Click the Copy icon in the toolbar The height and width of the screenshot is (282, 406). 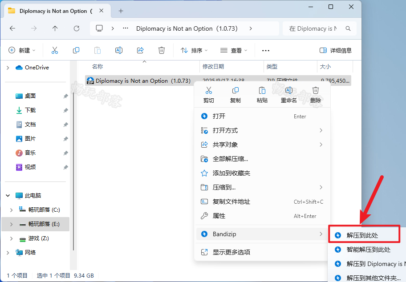pyautogui.click(x=76, y=50)
